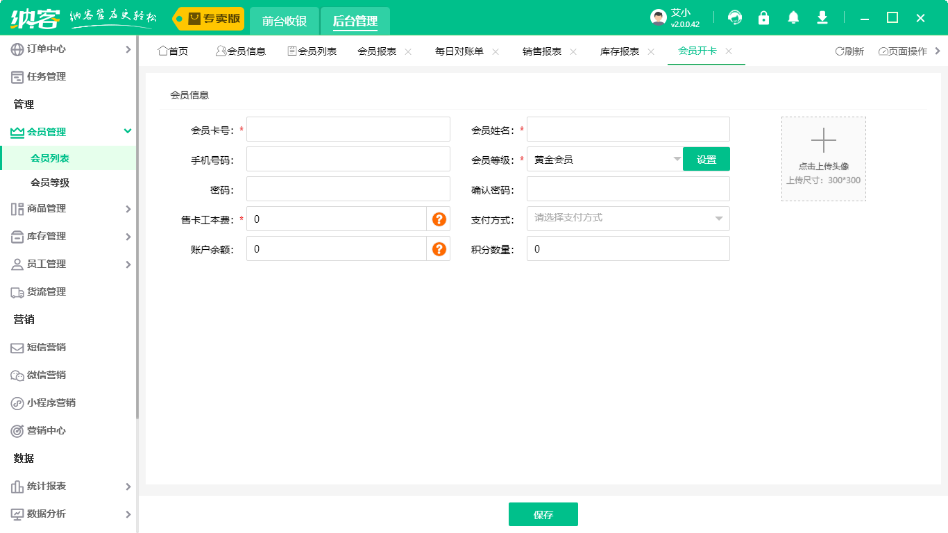Click the help icon beside 售卡工本费
948x533 pixels.
tap(439, 219)
